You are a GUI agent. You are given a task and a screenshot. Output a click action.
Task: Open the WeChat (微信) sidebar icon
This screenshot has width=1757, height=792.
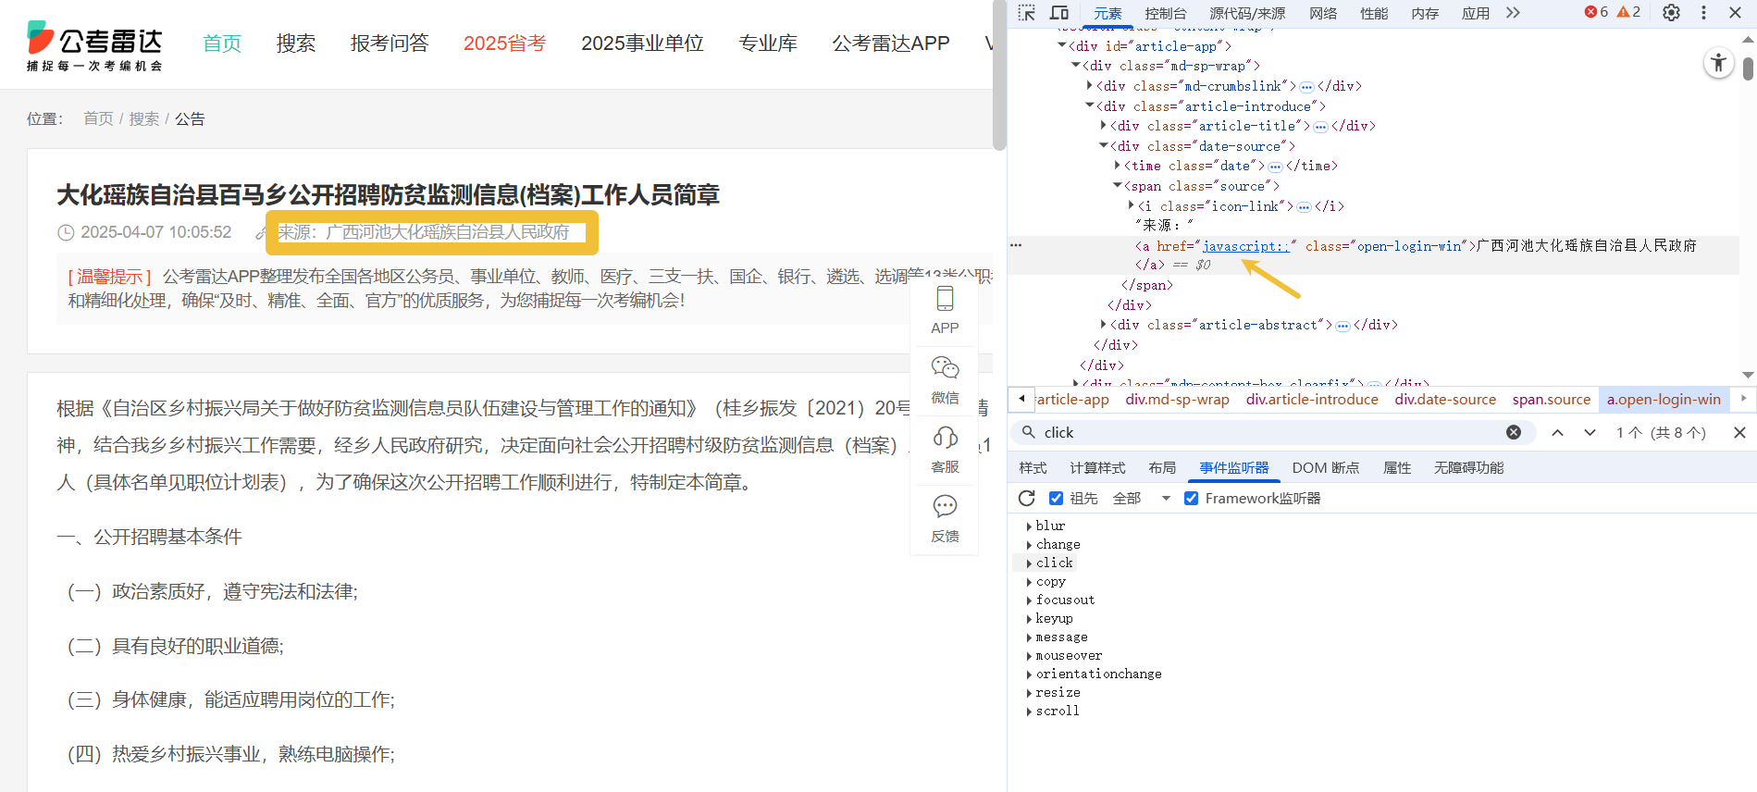click(945, 379)
